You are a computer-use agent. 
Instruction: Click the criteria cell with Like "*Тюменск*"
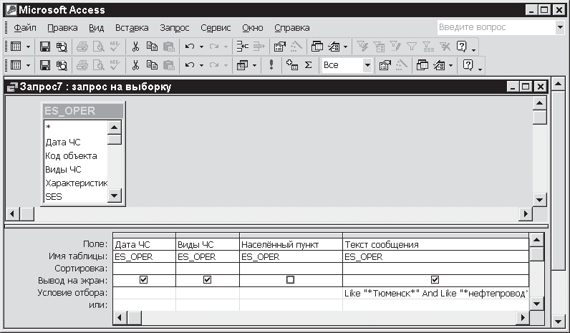(x=435, y=294)
